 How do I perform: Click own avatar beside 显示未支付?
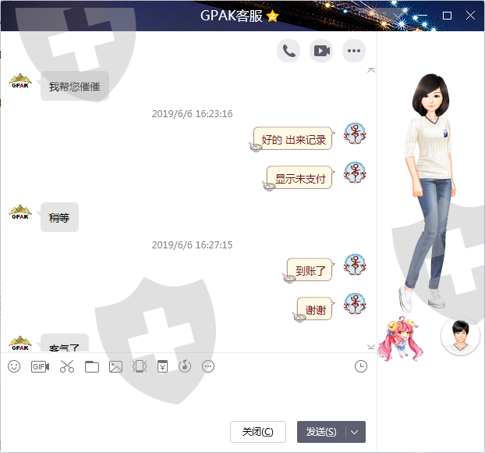355,173
